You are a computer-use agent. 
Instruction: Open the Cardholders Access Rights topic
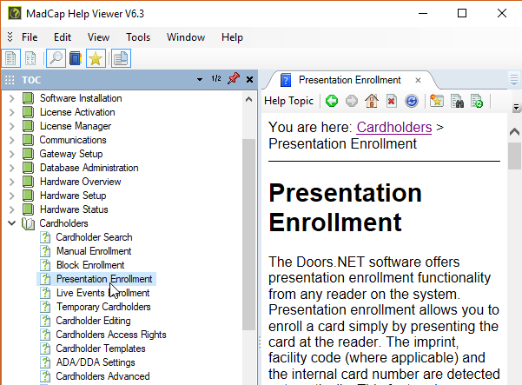pyautogui.click(x=111, y=335)
